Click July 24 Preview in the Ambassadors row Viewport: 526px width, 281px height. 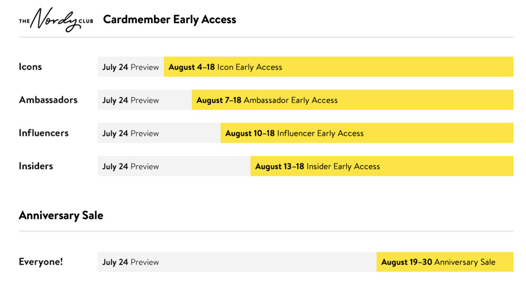pyautogui.click(x=130, y=100)
